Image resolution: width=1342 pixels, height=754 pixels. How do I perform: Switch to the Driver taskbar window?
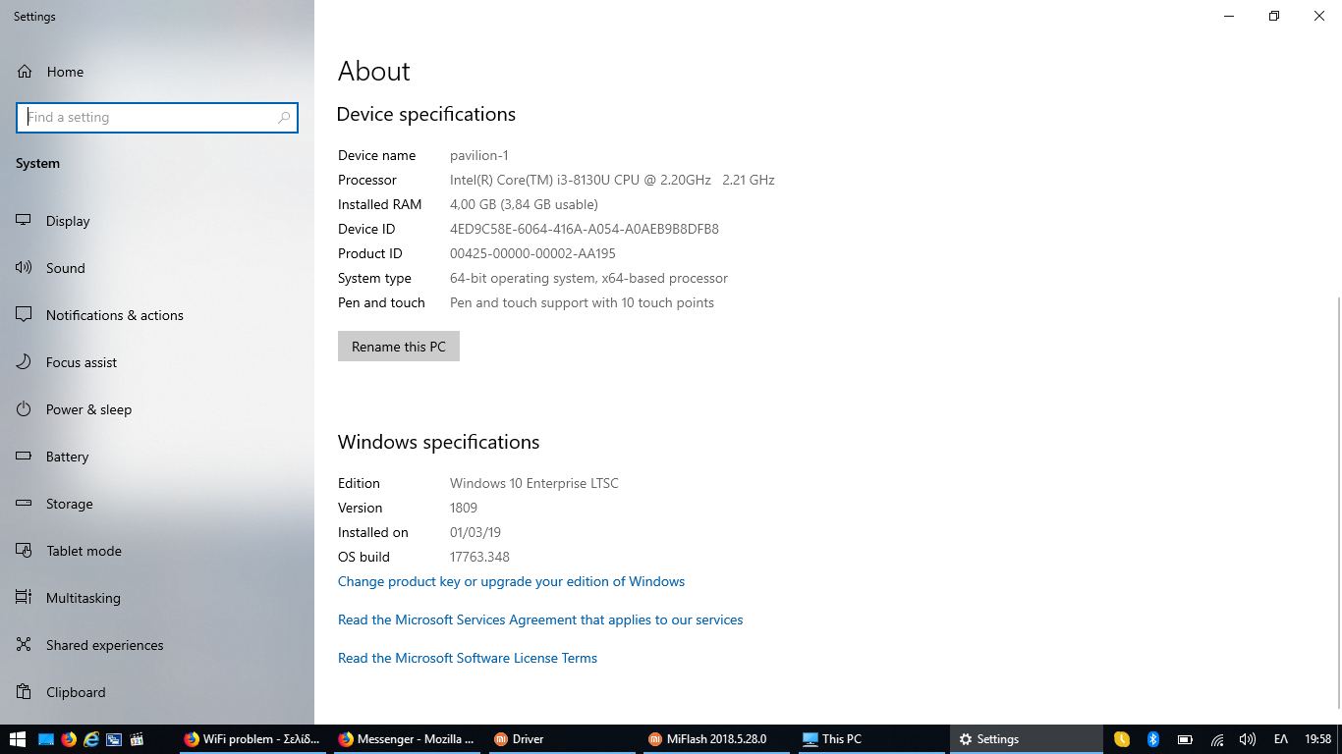pyautogui.click(x=561, y=739)
